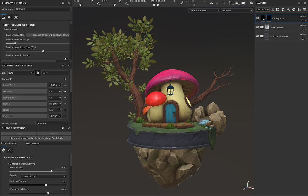
Task: Open the Default camera dropdown
Action: [204, 10]
